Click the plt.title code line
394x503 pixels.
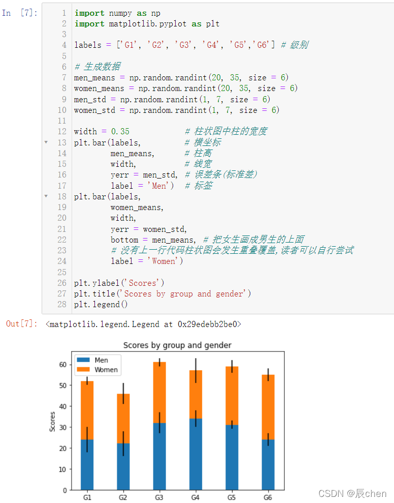click(x=162, y=293)
